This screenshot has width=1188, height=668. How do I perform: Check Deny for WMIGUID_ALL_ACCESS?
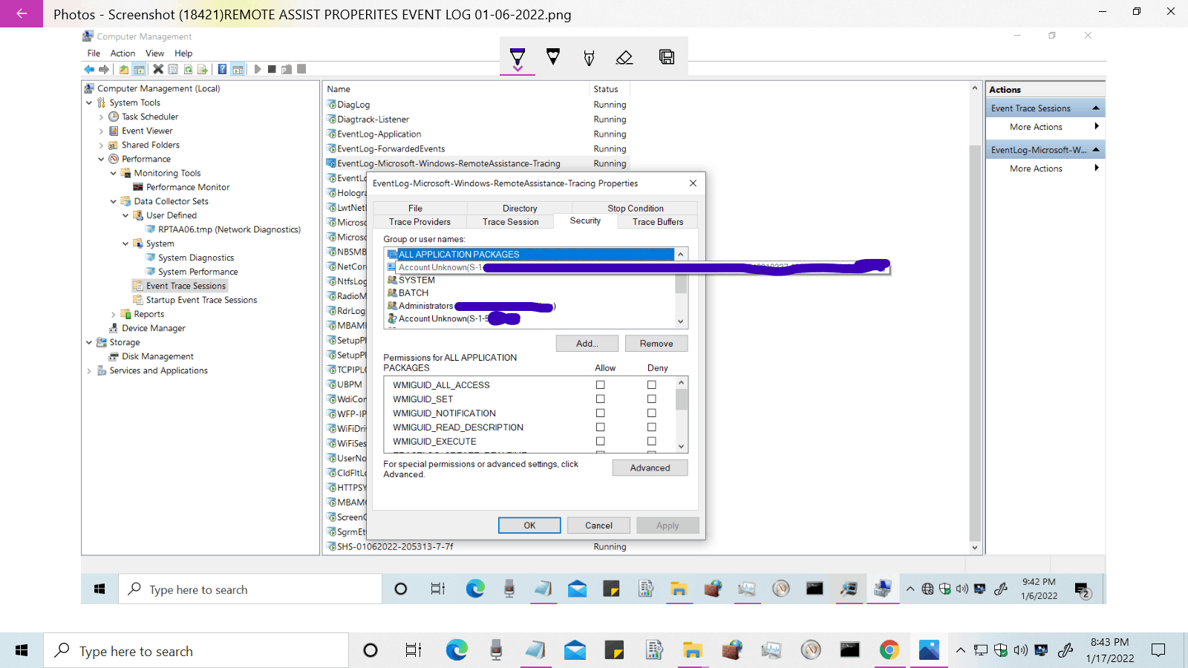pyautogui.click(x=651, y=384)
